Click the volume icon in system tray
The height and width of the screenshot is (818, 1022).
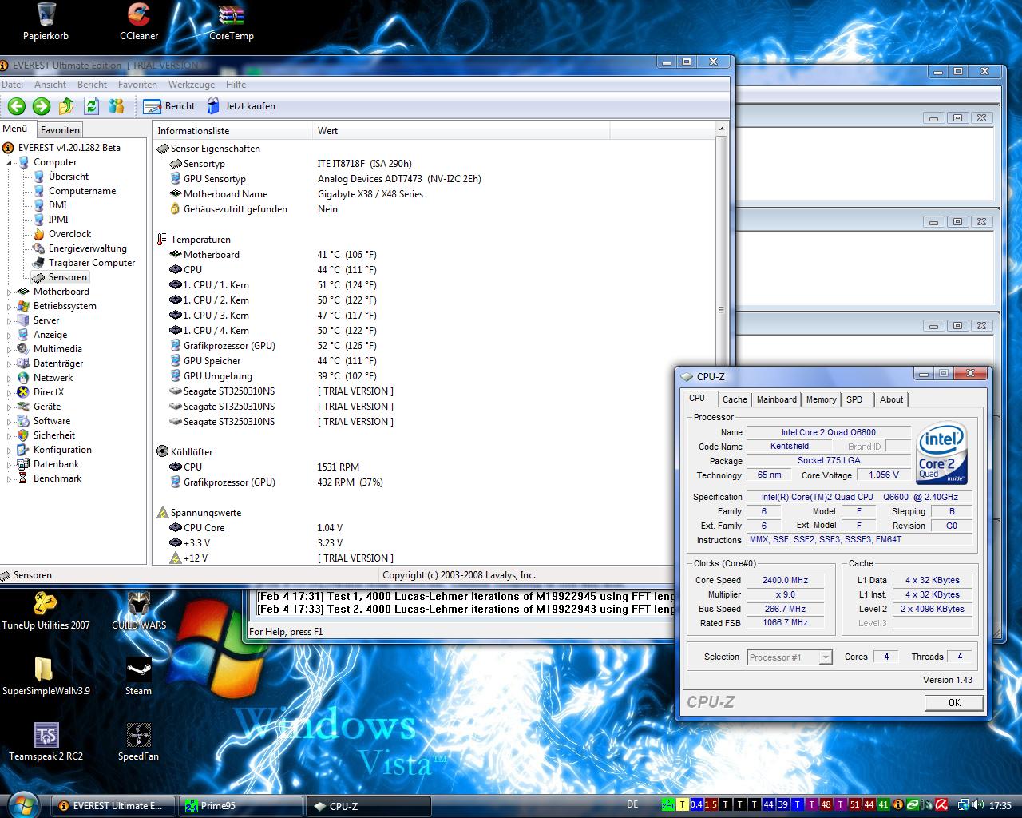(x=977, y=805)
